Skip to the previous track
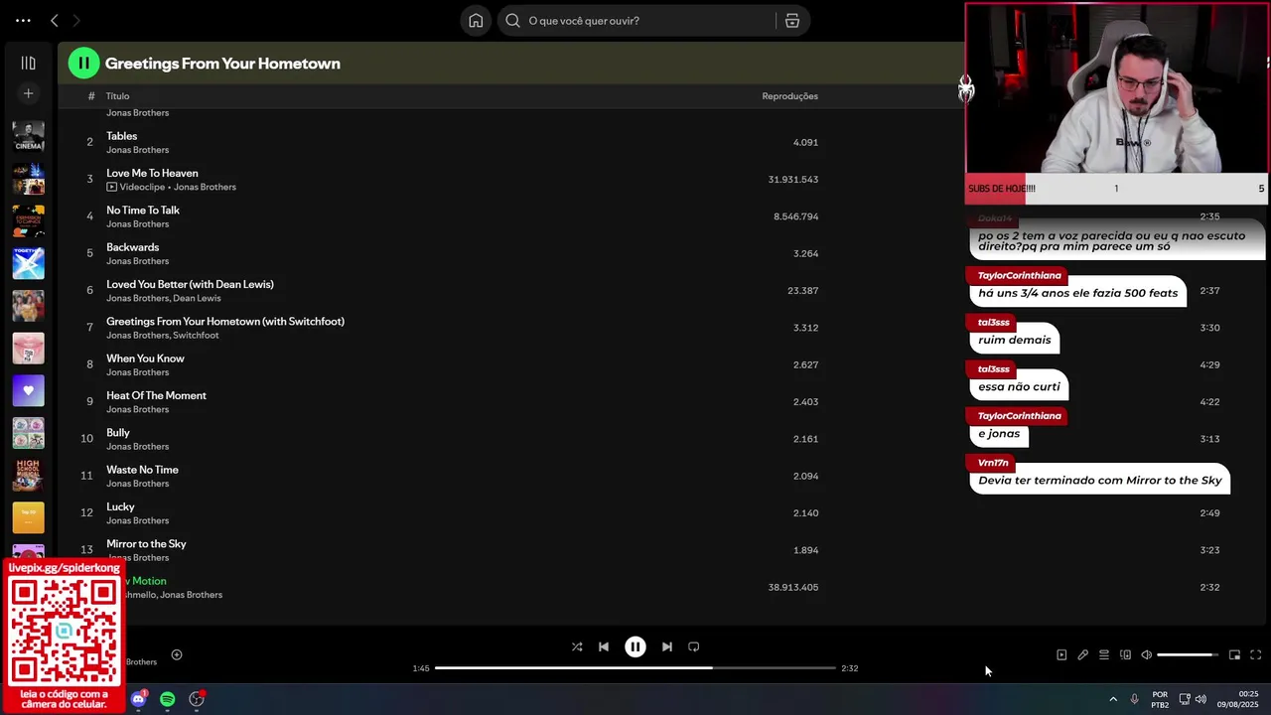The width and height of the screenshot is (1271, 715). click(604, 646)
